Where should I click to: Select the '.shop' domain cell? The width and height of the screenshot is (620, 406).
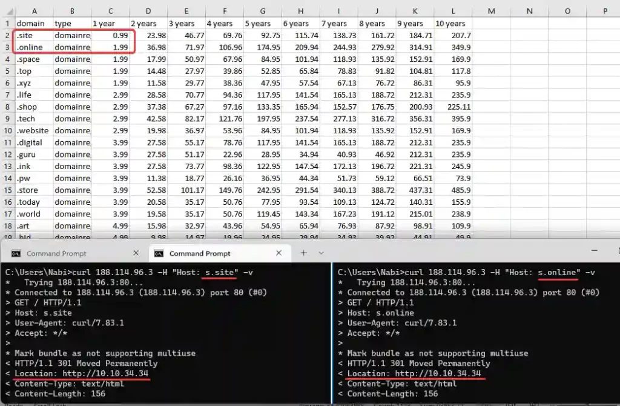tap(34, 107)
